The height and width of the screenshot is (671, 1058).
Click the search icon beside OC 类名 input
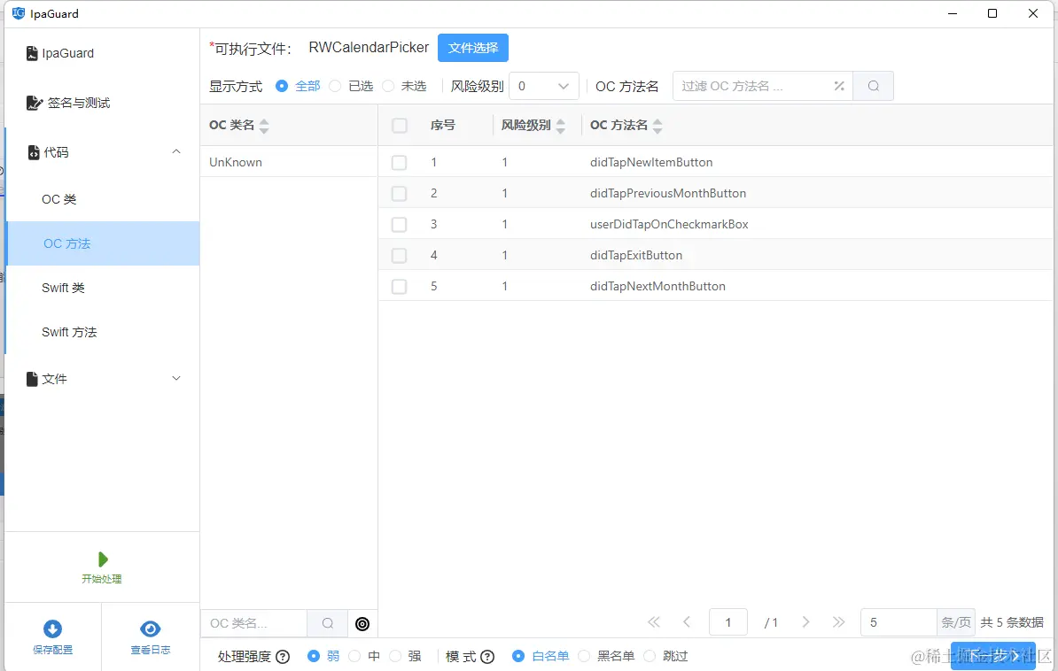click(327, 623)
